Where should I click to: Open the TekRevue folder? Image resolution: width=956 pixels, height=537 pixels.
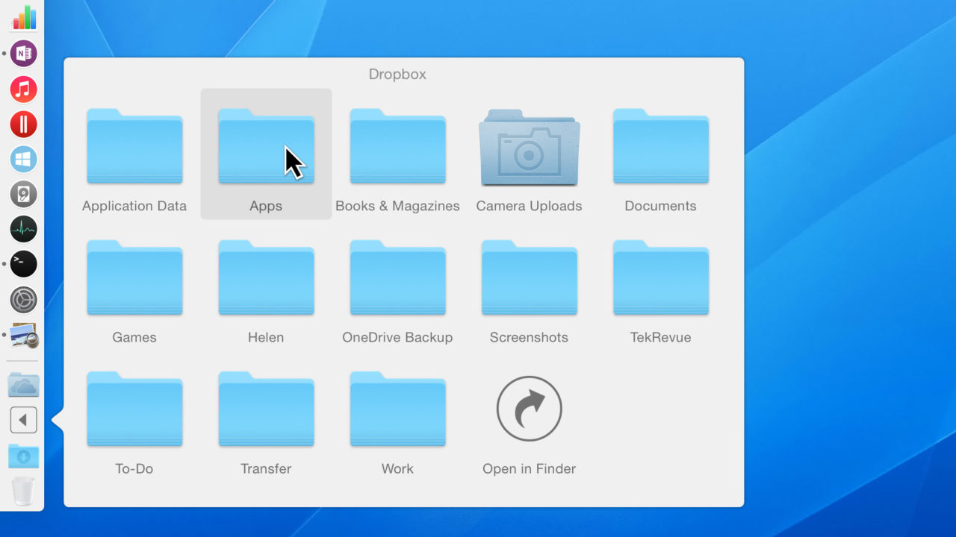(x=660, y=277)
